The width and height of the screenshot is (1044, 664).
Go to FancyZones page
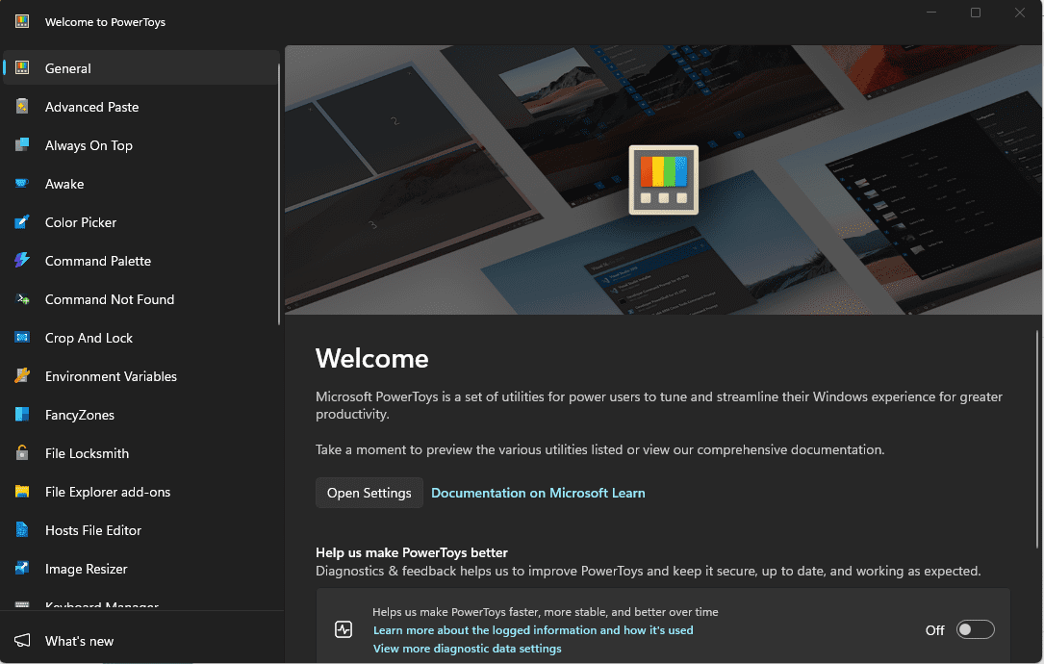pos(141,415)
